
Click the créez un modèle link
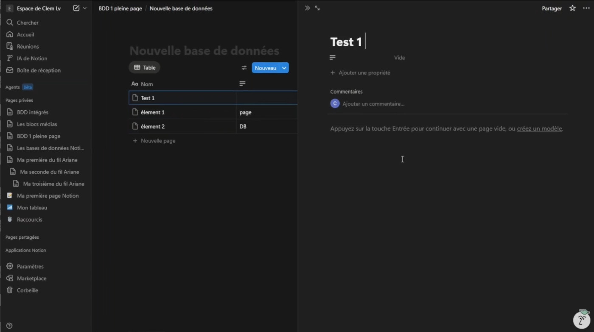[x=539, y=128]
